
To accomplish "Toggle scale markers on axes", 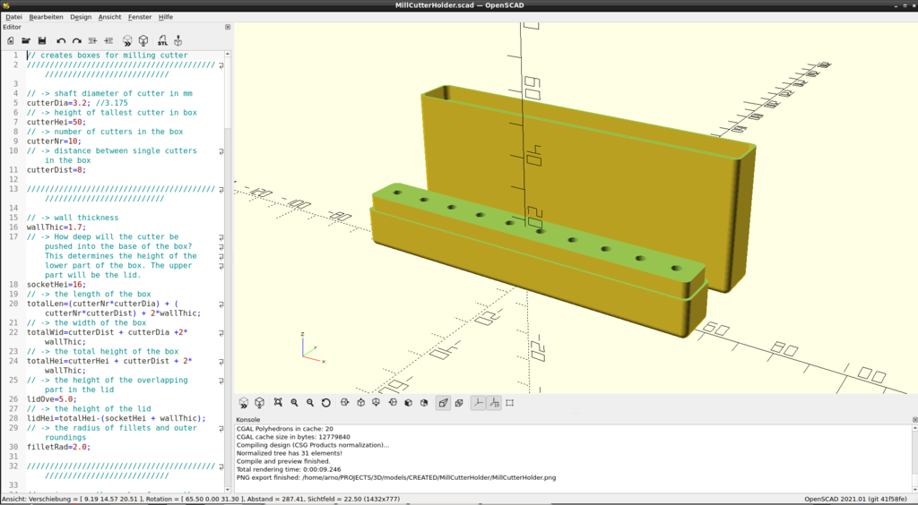I will [x=494, y=403].
